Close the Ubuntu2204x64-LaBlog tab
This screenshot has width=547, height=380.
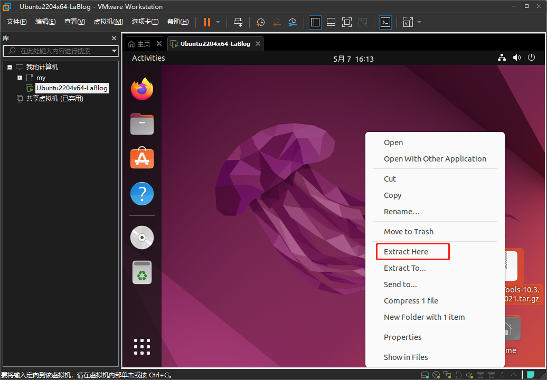pos(258,44)
